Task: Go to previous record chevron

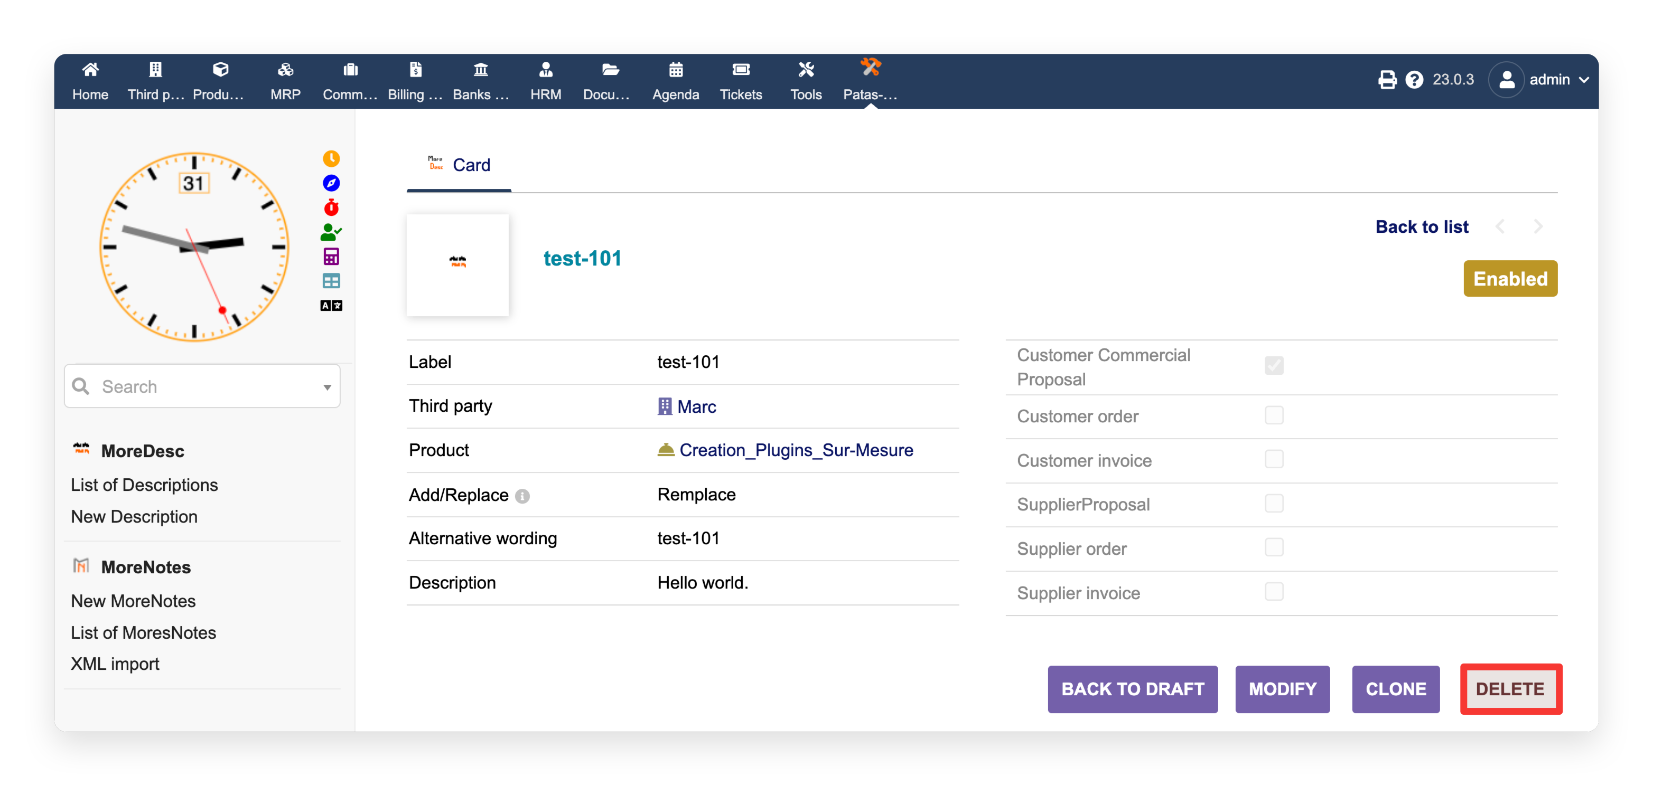Action: 1500,226
